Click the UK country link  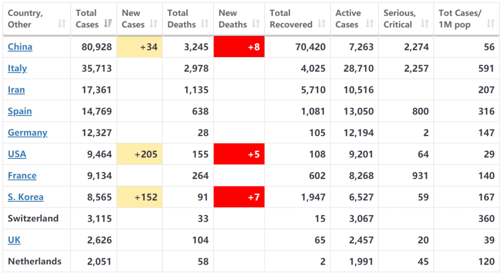point(14,240)
